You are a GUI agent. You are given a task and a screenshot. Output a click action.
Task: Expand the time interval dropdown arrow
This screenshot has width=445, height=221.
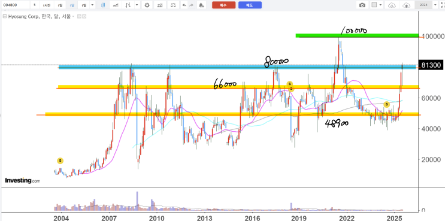pos(92,5)
